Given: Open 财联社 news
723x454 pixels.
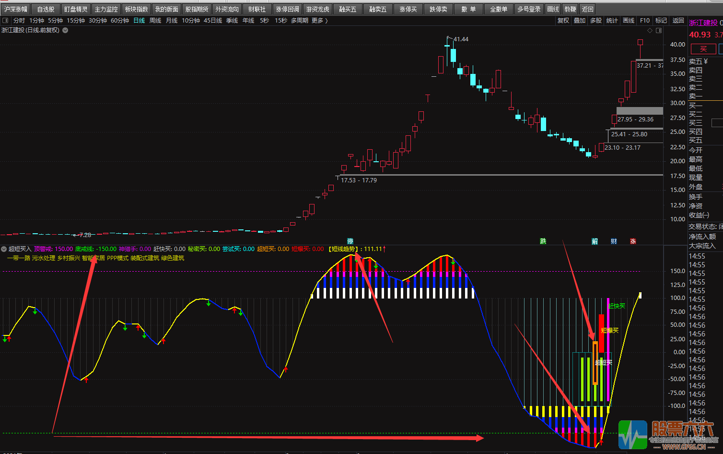Looking at the screenshot, I should [257, 9].
